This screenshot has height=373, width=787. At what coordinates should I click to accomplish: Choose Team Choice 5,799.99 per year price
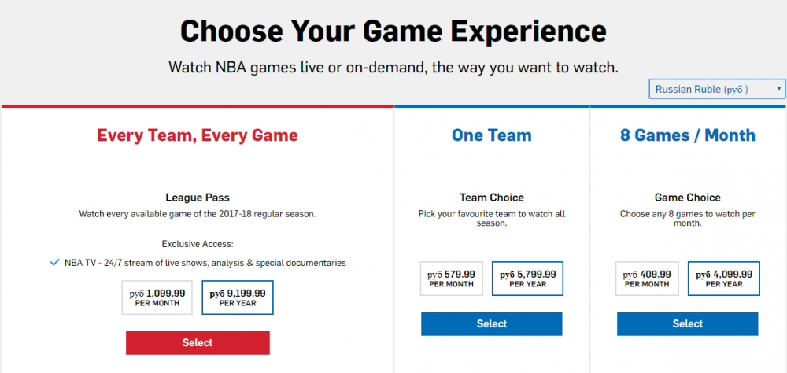pos(528,279)
